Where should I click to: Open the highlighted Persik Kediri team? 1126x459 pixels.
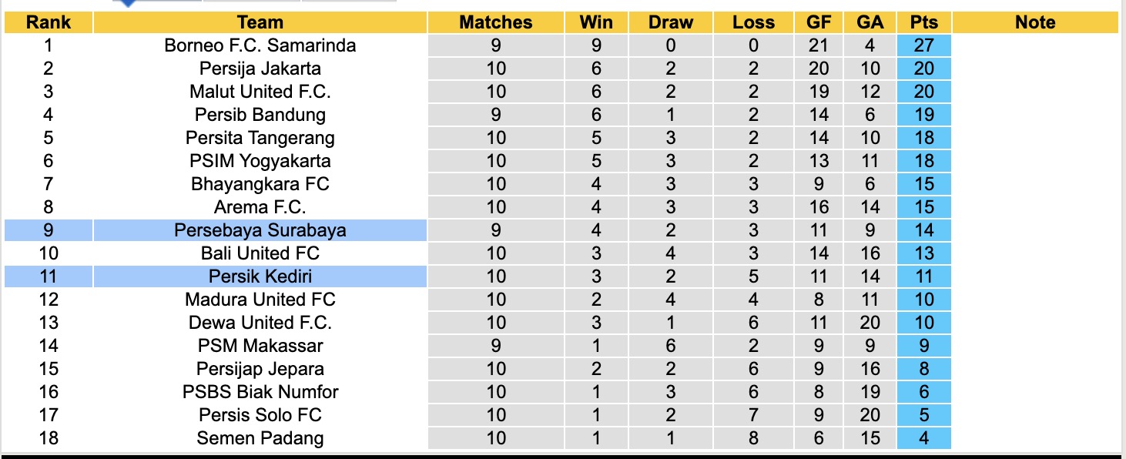260,276
